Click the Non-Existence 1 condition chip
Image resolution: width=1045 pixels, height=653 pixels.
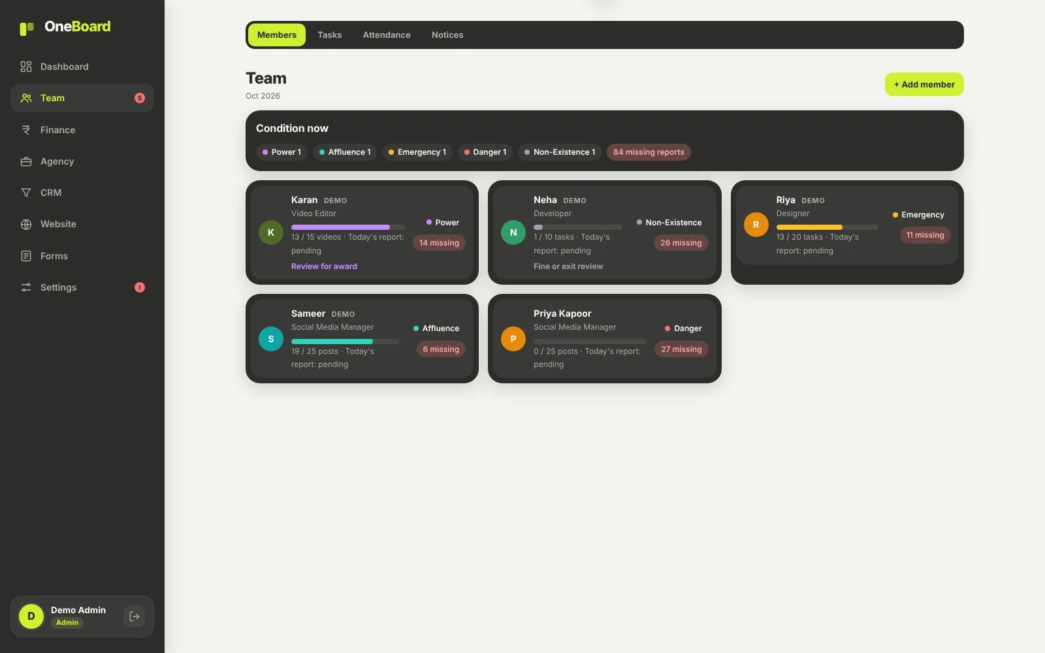click(x=560, y=152)
